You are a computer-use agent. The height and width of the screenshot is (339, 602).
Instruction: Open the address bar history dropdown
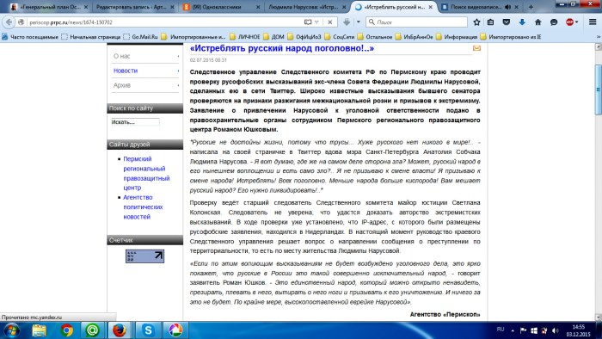[x=316, y=22]
